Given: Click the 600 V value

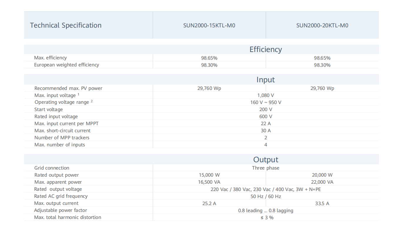Looking at the screenshot, I should (x=266, y=117).
